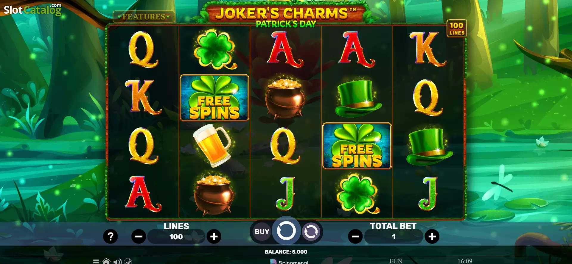Click the Free Spins symbol on reel two
This screenshot has width=572, height=264.
[x=214, y=98]
